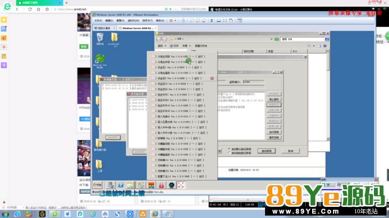Click the red dice icon on VM taskbar

181,185
